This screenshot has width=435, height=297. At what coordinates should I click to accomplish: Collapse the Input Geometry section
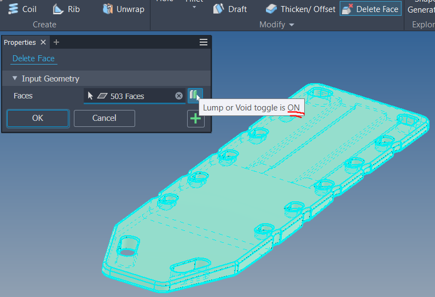(x=15, y=78)
